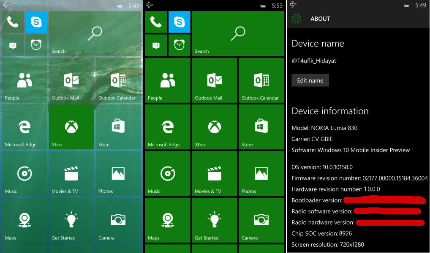Open the People tile on the wallpaper start screen
Screen dimensions: 430x253
(x=25, y=80)
